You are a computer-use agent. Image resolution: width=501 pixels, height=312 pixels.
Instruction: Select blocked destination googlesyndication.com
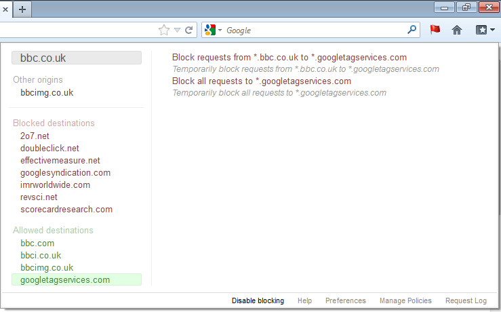(65, 173)
